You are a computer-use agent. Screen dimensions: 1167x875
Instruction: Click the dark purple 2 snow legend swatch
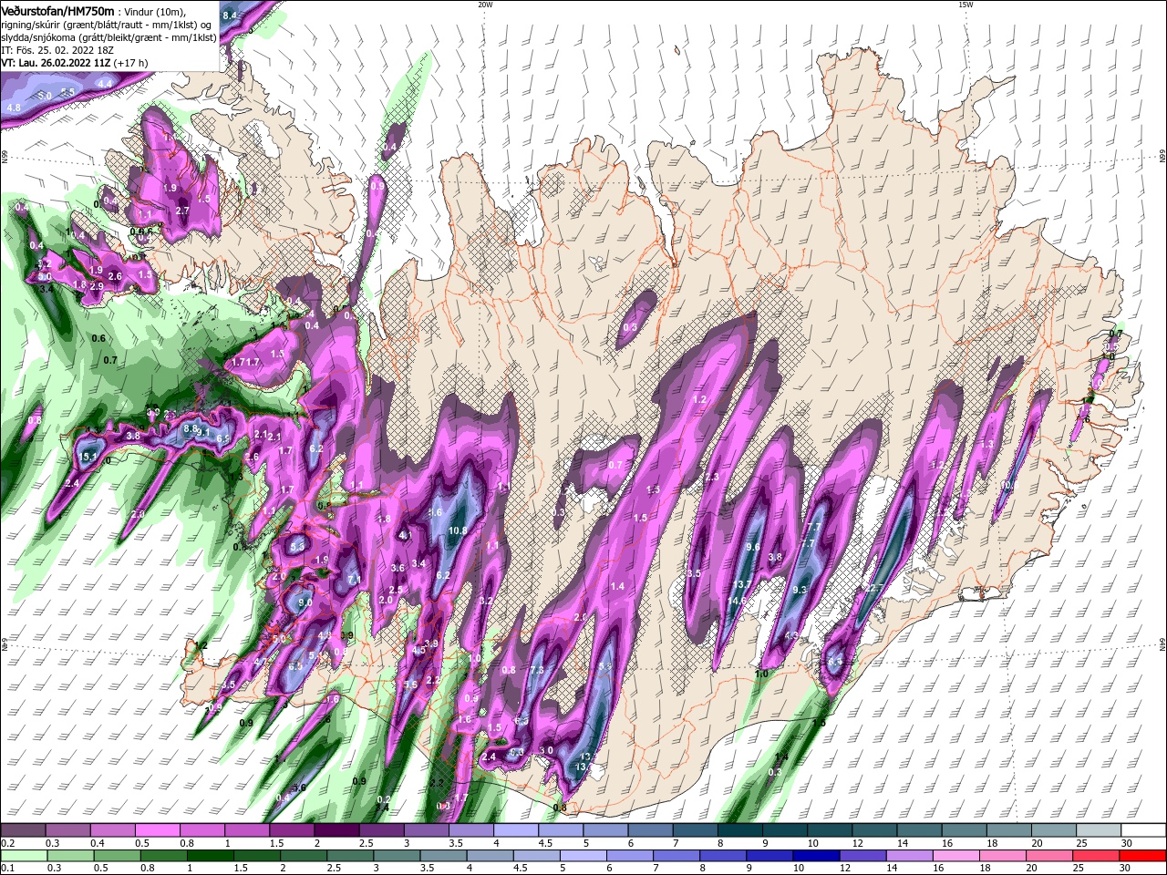point(336,831)
